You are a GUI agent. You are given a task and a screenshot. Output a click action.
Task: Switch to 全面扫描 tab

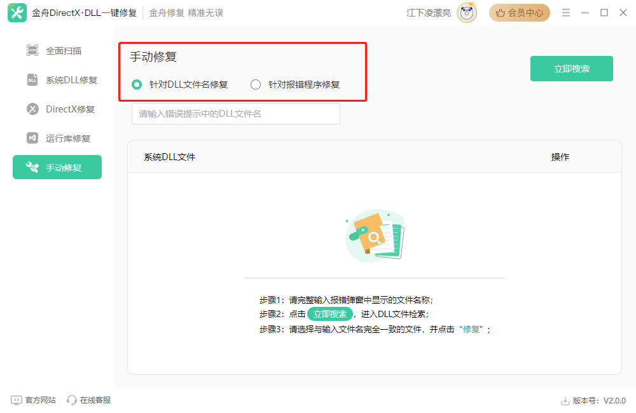point(63,51)
